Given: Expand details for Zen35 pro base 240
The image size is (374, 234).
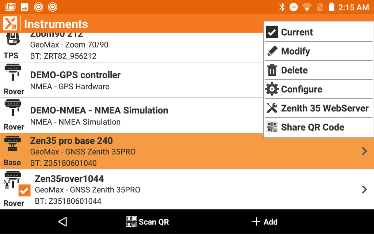Looking at the screenshot, I should point(364,151).
